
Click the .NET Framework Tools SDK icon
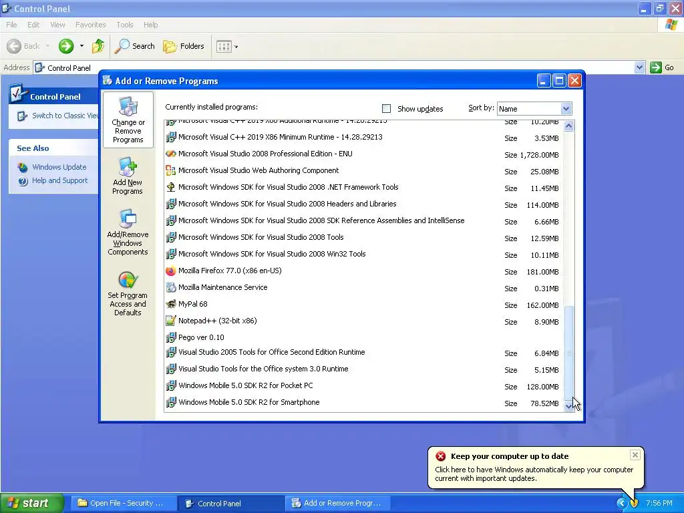[x=171, y=187]
